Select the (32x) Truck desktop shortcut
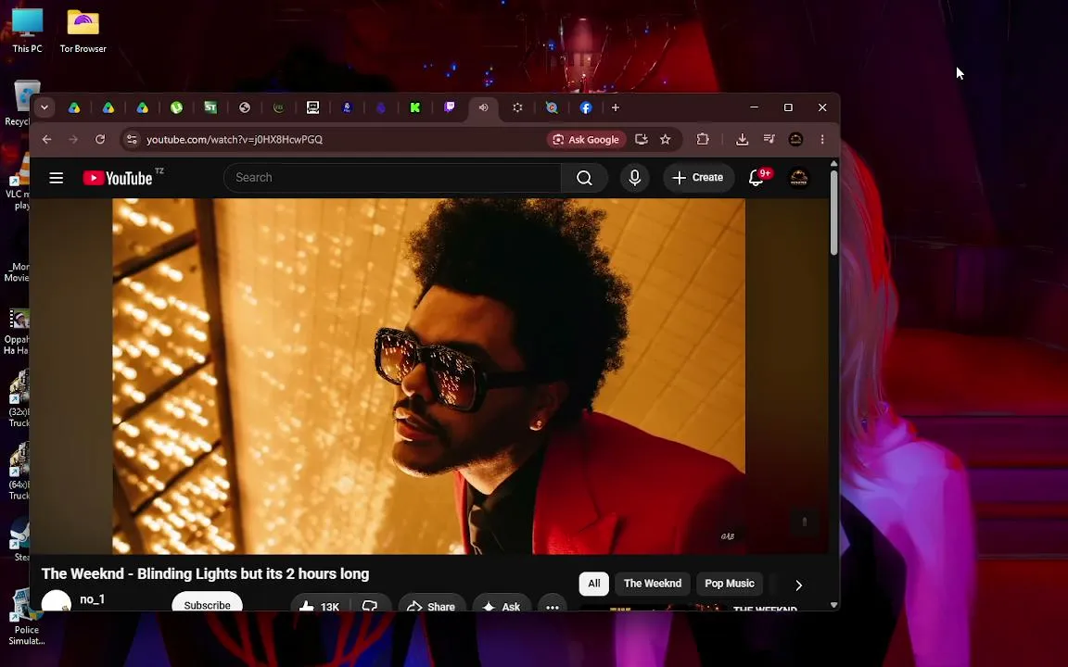This screenshot has height=667, width=1068. tap(19, 398)
